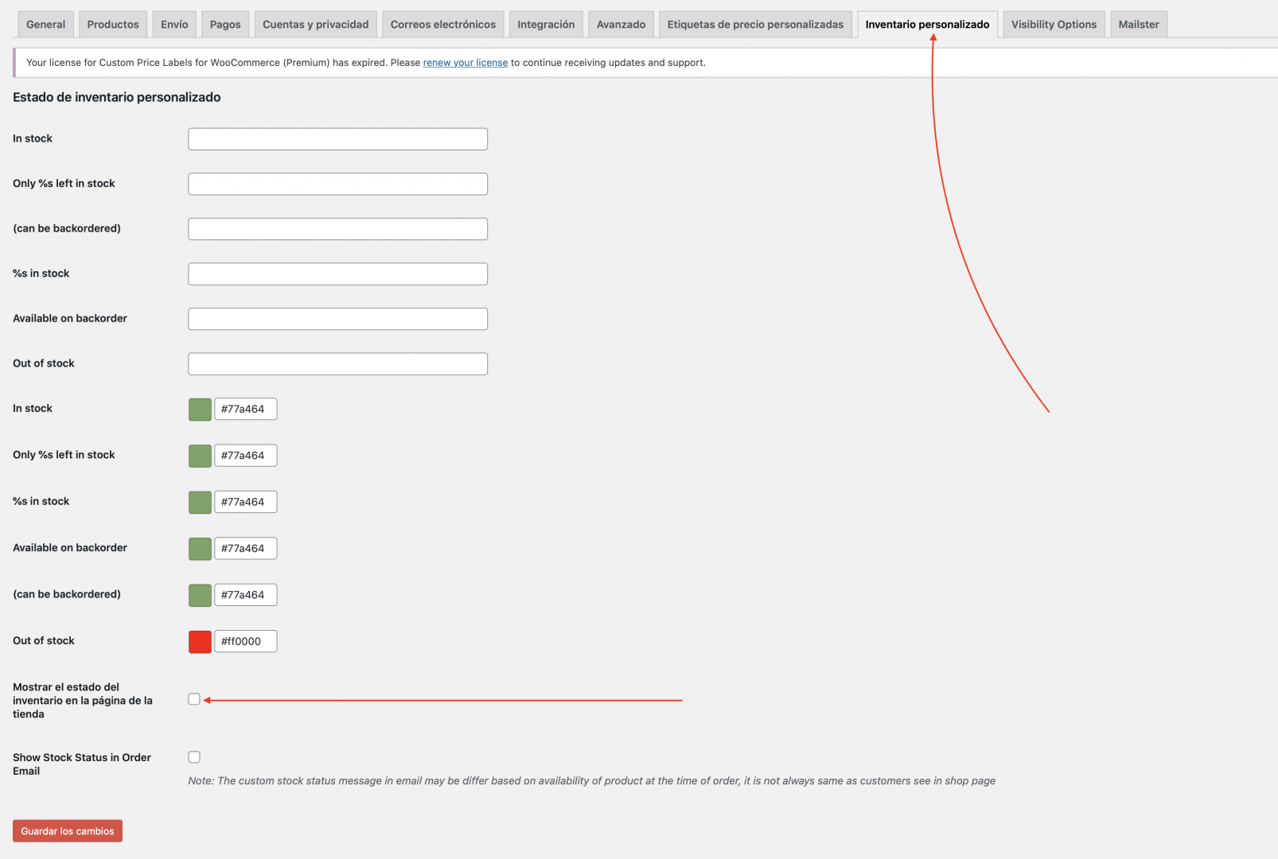Viewport: 1278px width, 859px height.
Task: Click the Available on backorder text field
Action: 338,319
